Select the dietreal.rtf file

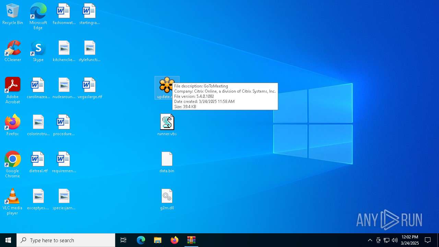tap(38, 163)
